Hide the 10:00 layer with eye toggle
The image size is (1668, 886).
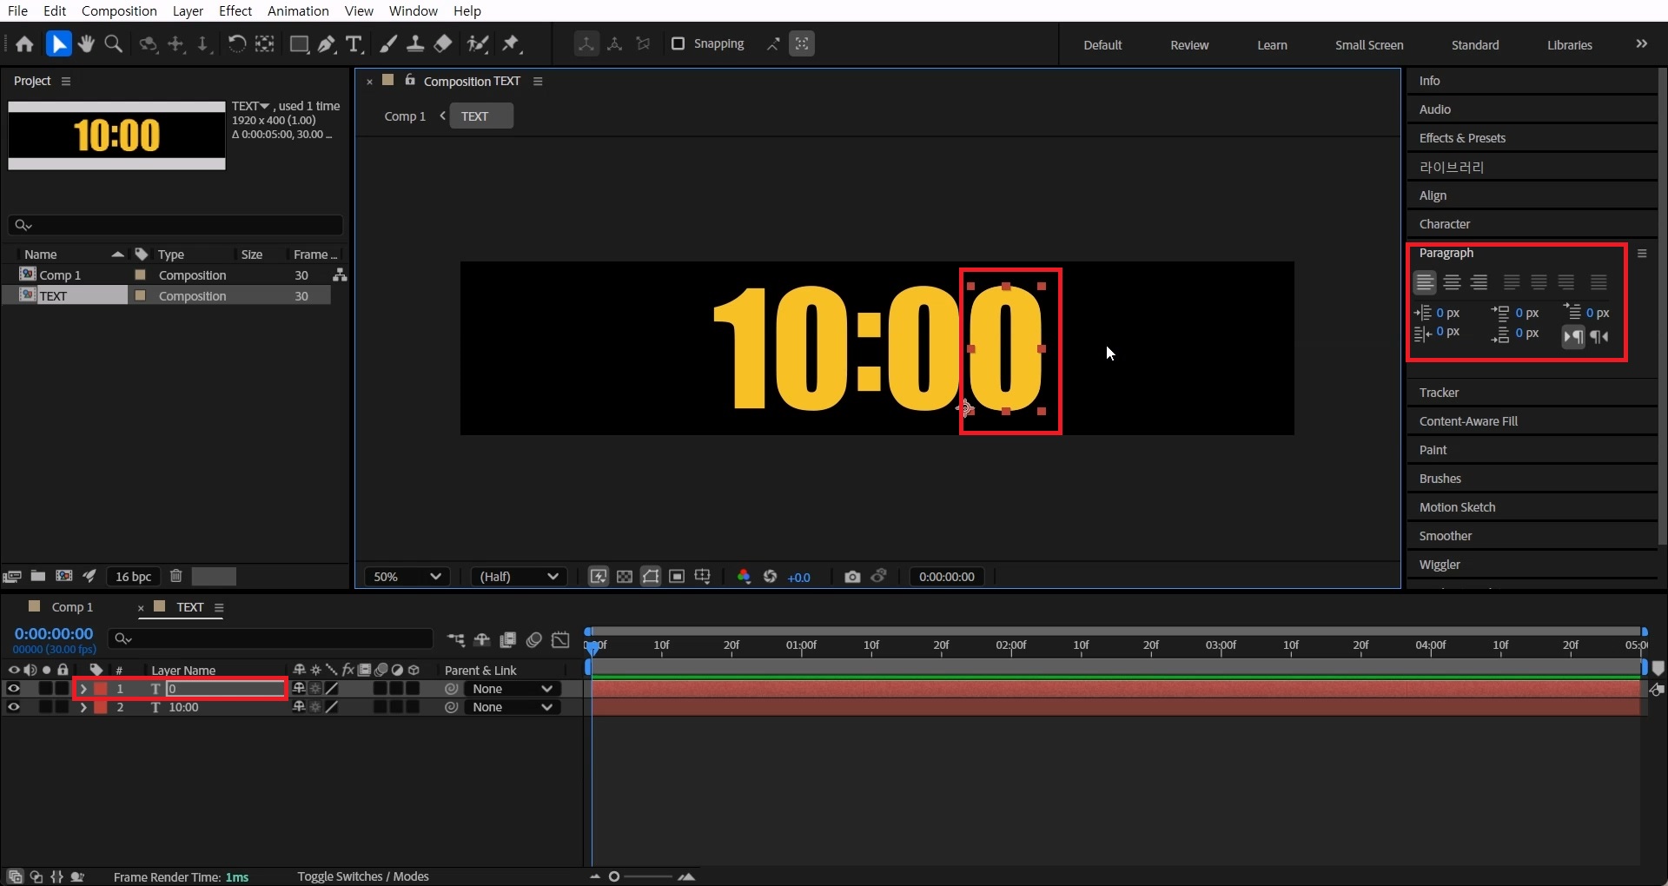13,707
